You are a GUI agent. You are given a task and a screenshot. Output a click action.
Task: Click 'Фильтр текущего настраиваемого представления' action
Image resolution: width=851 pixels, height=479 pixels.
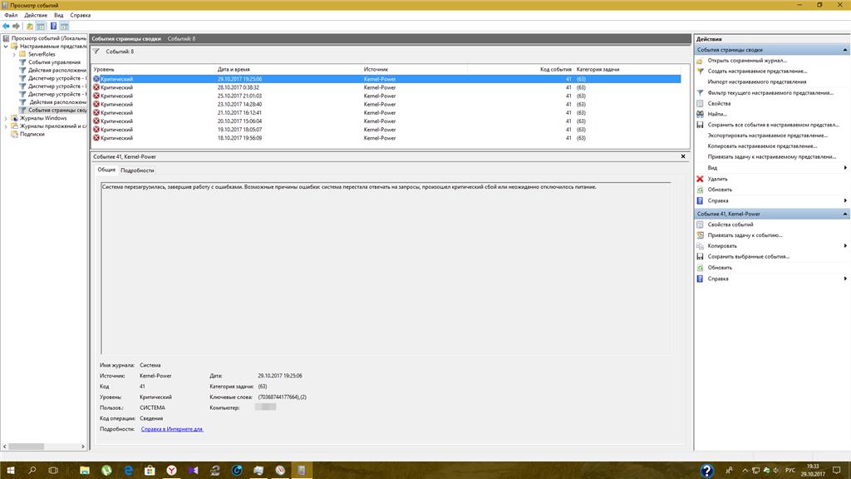pyautogui.click(x=770, y=93)
